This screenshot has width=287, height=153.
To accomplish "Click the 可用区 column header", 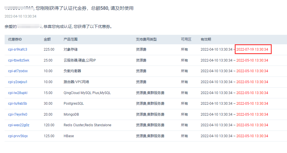I will pyautogui.click(x=186, y=39).
